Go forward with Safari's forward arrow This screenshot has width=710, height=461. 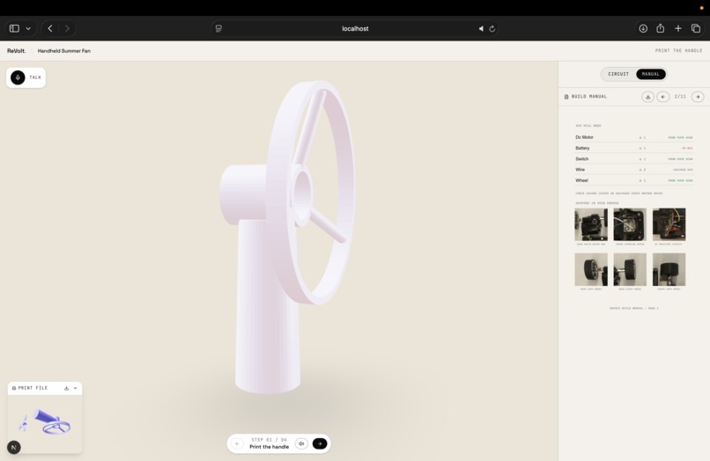click(x=67, y=28)
